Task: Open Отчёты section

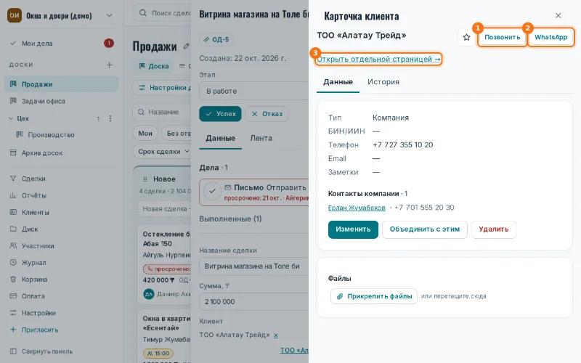Action: (61, 195)
